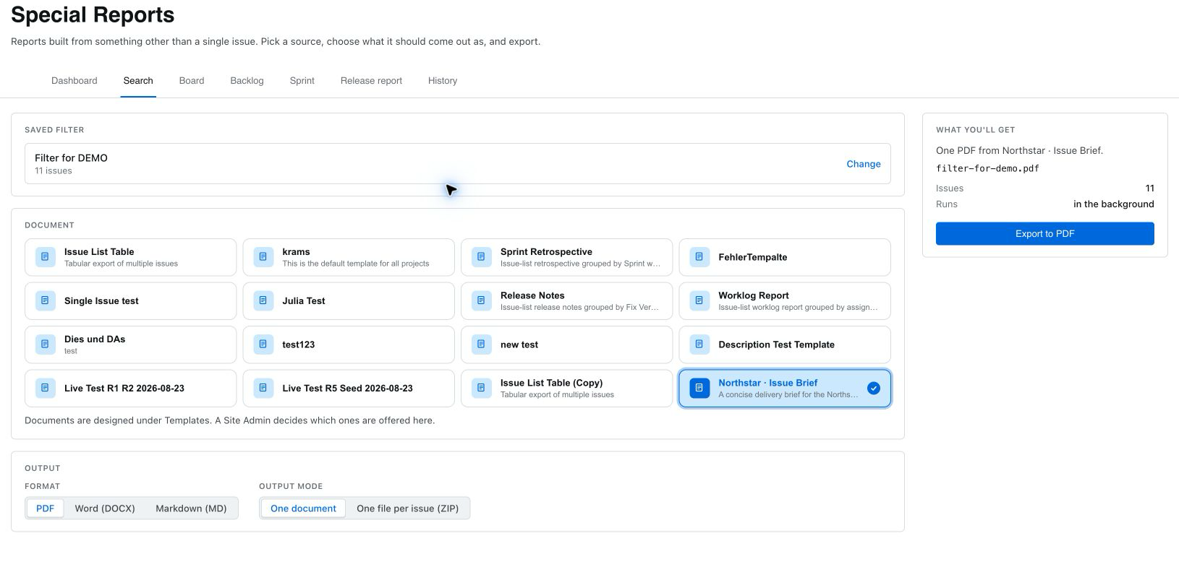Click the filter-for-demo.pdf filename text
The image size is (1179, 585).
click(987, 168)
